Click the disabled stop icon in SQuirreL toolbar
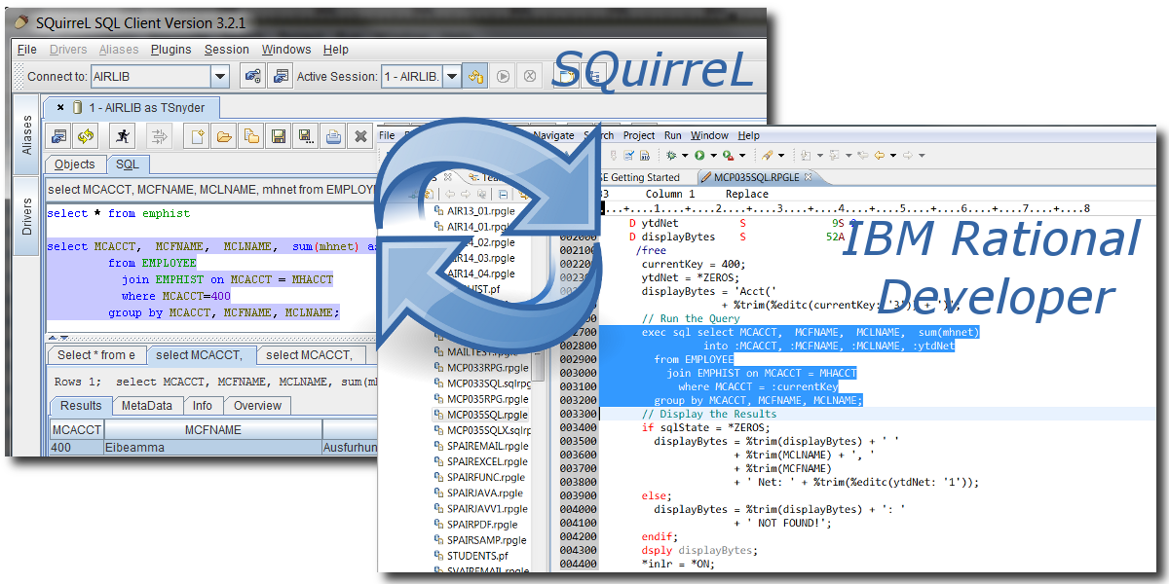This screenshot has height=584, width=1169. (529, 76)
